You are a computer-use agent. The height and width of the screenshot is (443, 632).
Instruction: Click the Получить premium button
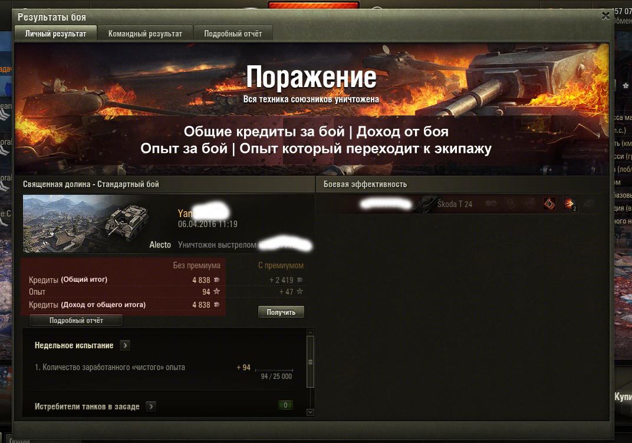pyautogui.click(x=281, y=312)
